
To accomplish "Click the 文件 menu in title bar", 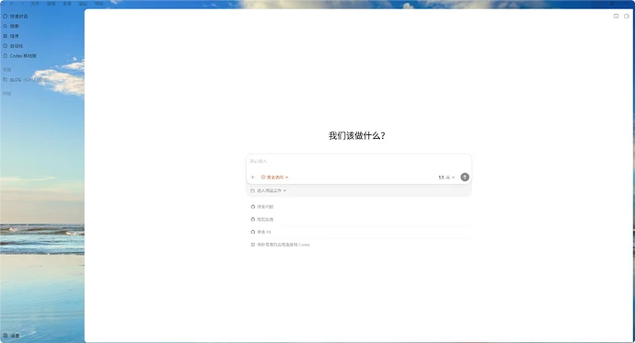I will pos(35,4).
